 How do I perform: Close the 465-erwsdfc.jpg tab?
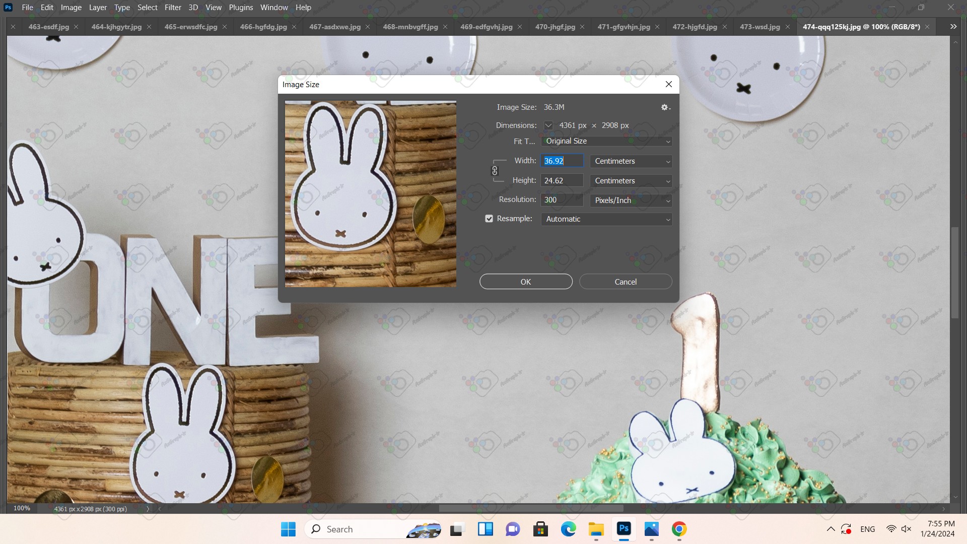coord(225,27)
